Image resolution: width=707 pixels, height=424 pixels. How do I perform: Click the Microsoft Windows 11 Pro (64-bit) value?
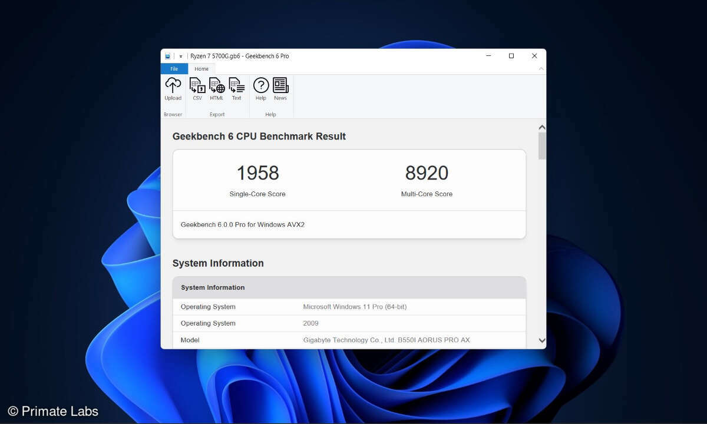click(x=355, y=307)
